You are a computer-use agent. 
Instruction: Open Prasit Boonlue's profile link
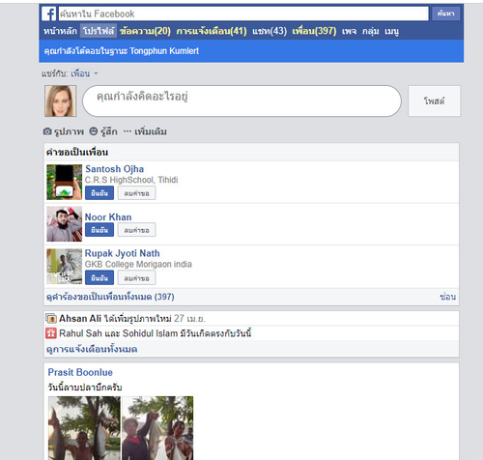click(80, 372)
